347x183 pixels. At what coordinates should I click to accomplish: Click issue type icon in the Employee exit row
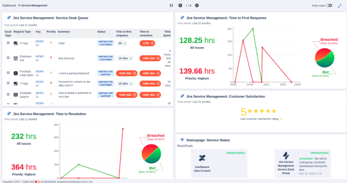8,58
